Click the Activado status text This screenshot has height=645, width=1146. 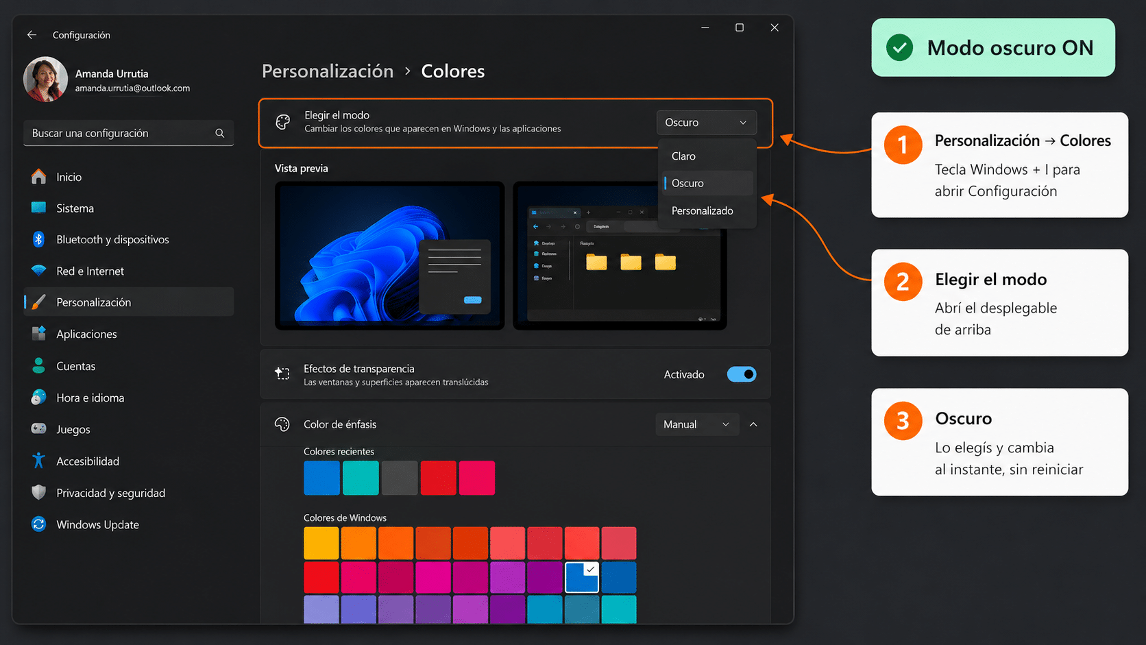[684, 374]
